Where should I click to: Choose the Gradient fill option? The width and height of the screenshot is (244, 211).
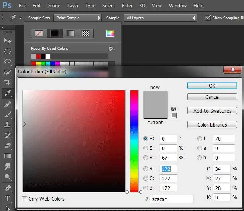coord(70,33)
